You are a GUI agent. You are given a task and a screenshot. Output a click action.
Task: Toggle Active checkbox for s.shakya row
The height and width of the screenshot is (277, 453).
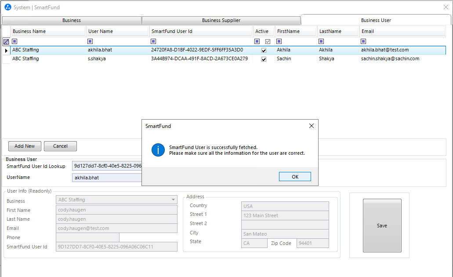pyautogui.click(x=264, y=59)
